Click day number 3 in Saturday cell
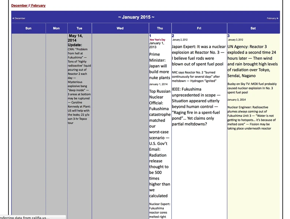290x219 pixels. click(x=228, y=36)
